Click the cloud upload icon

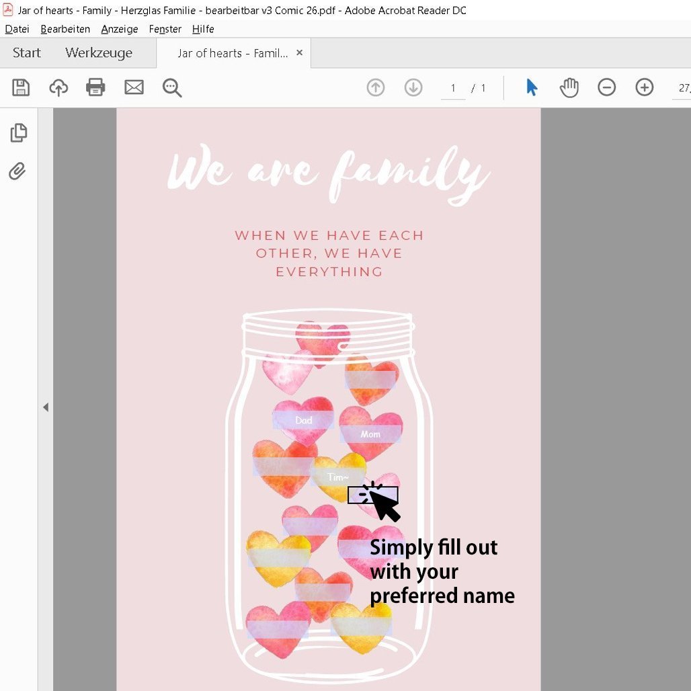[58, 87]
